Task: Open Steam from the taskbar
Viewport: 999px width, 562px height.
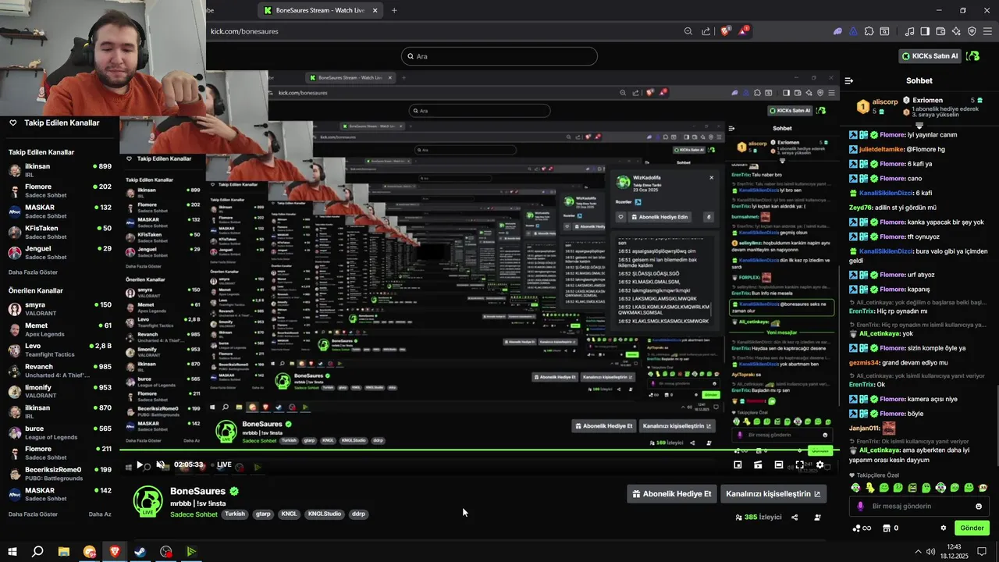Action: 140,552
